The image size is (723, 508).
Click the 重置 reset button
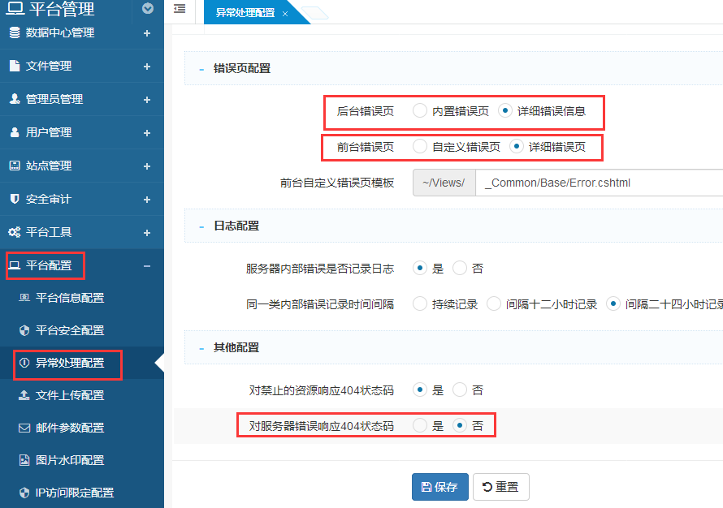pos(500,487)
